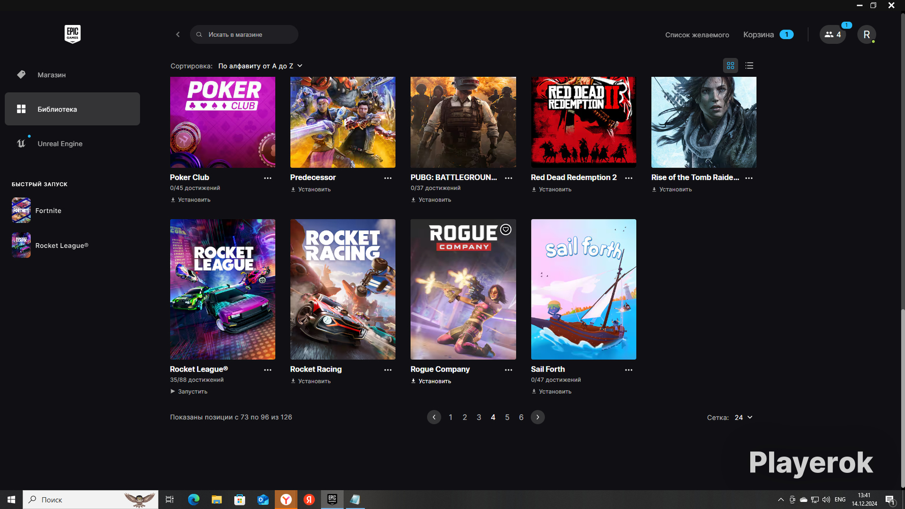Expand the sort order dropdown
Image resolution: width=905 pixels, height=509 pixels.
(x=260, y=66)
